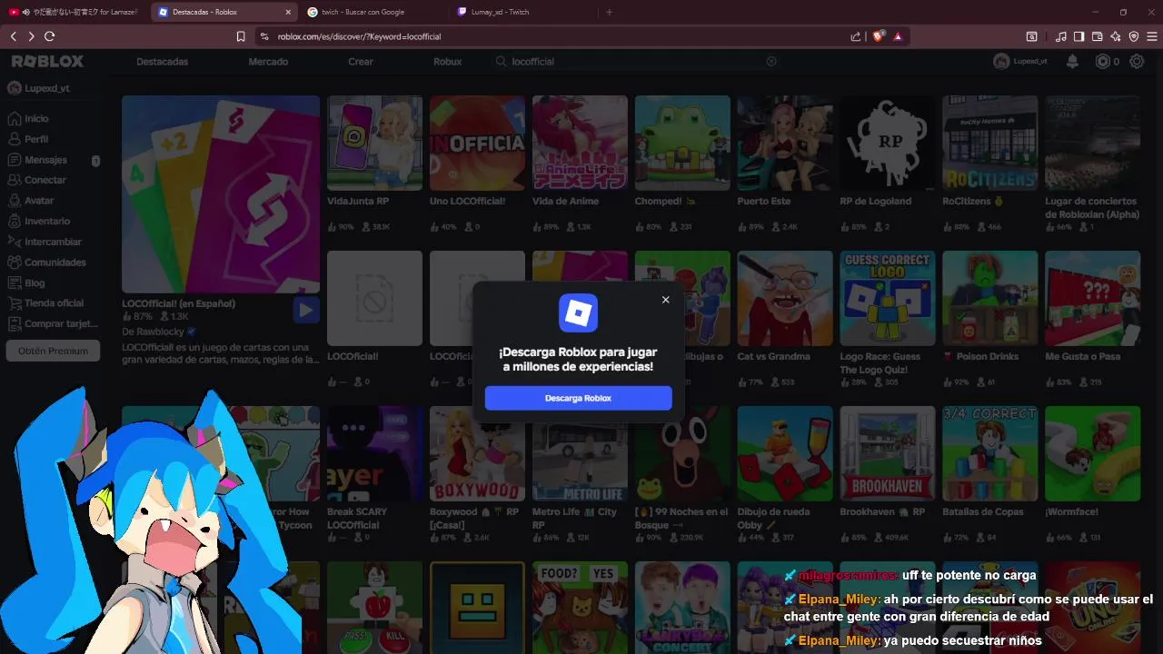
Task: Share this page via share icon
Action: (x=856, y=36)
